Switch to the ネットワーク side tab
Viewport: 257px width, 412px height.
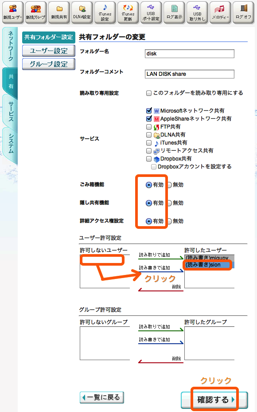tap(11, 46)
